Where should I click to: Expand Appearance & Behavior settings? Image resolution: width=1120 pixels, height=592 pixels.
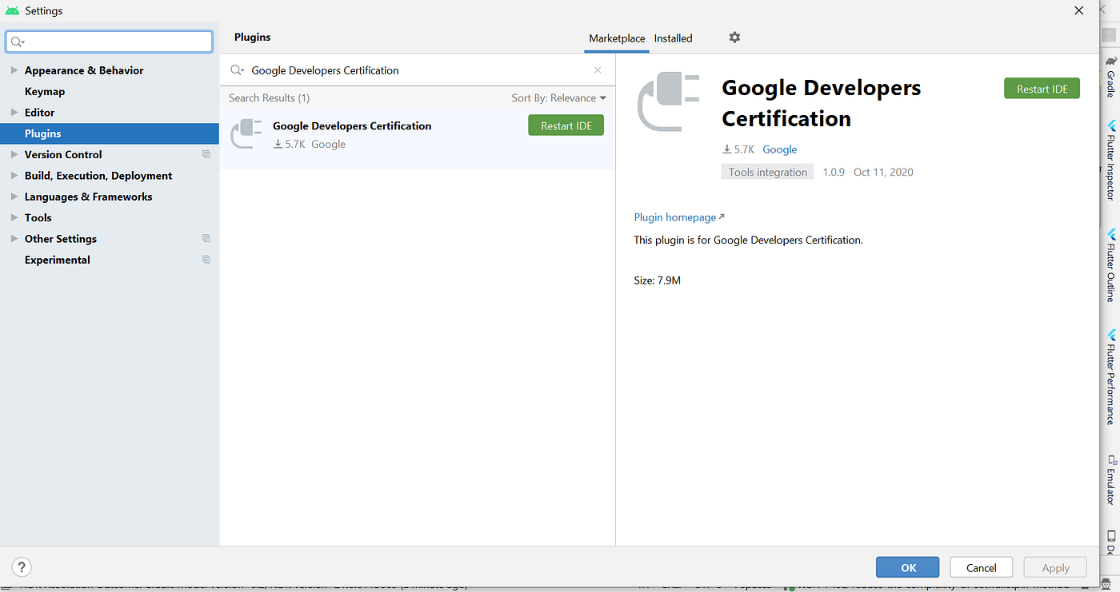coord(14,70)
